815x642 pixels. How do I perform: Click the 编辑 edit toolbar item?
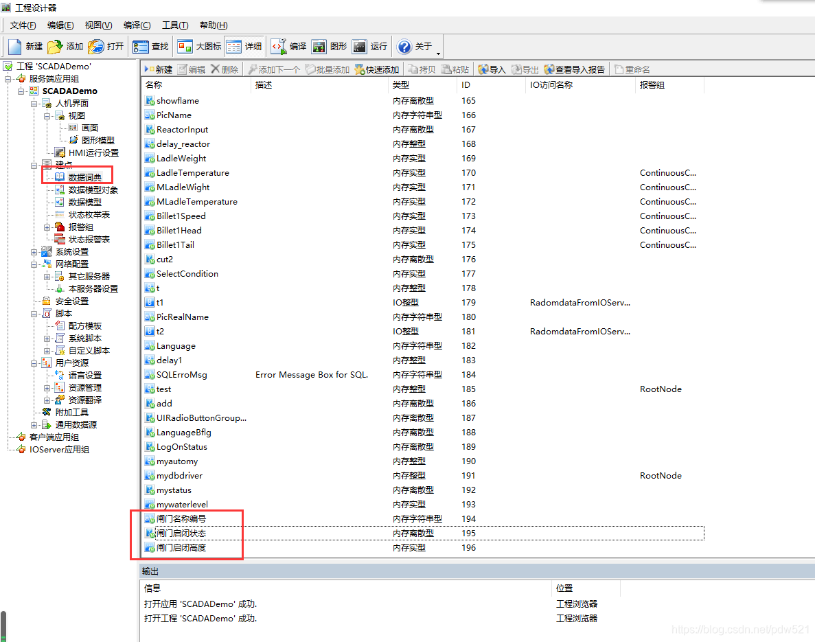pos(192,69)
